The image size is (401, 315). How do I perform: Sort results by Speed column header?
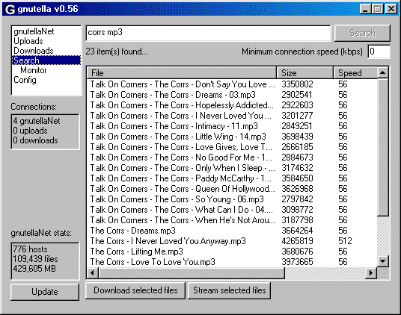355,73
